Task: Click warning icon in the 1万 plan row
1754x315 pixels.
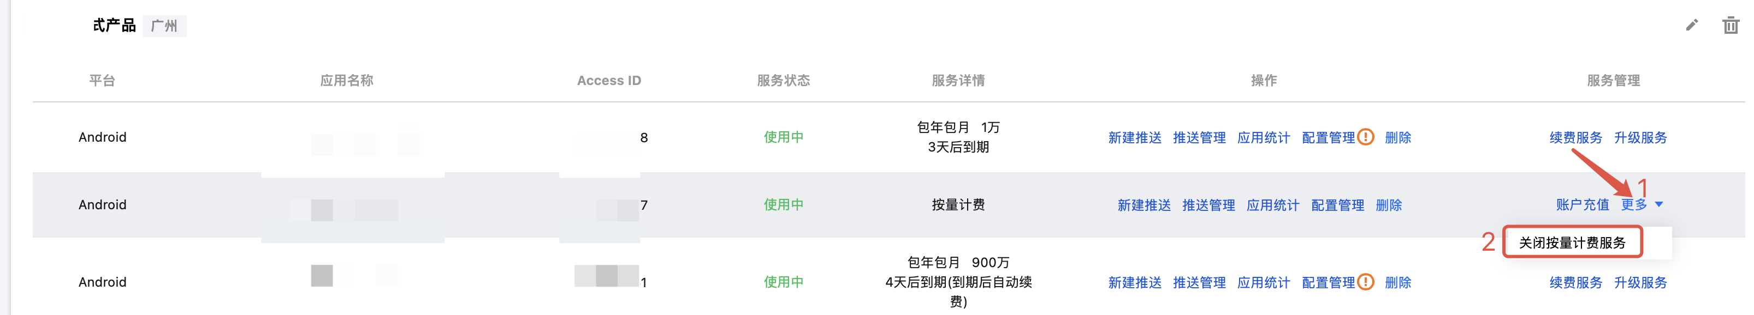Action: coord(1365,137)
